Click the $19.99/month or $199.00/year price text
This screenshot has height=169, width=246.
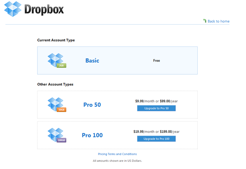(x=157, y=132)
